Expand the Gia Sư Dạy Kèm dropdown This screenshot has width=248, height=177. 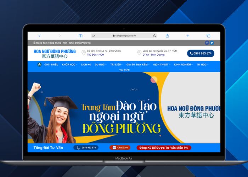pyautogui.click(x=138, y=64)
